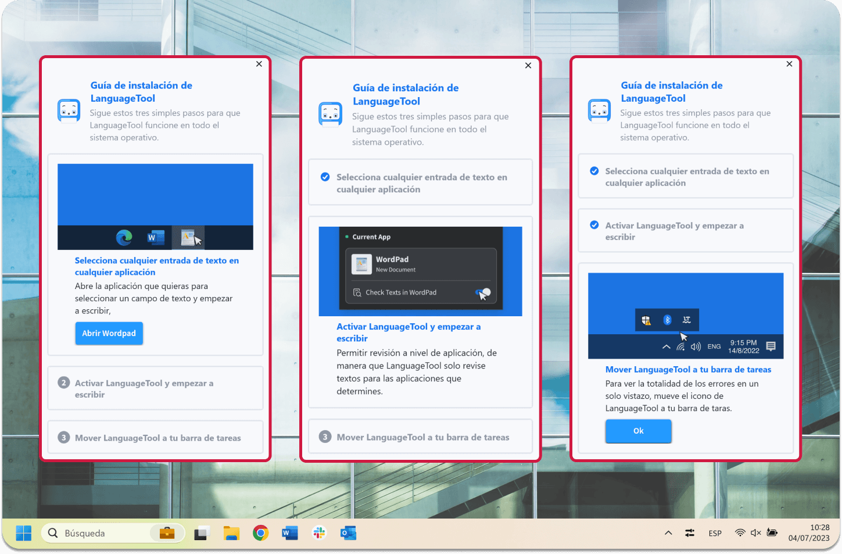Image resolution: width=842 pixels, height=554 pixels.
Task: Open Slack from the taskbar
Action: coord(319,533)
